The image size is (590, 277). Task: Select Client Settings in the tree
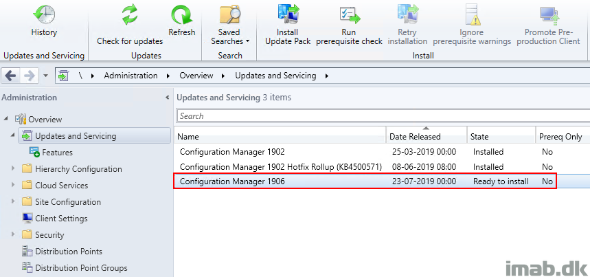click(x=61, y=219)
